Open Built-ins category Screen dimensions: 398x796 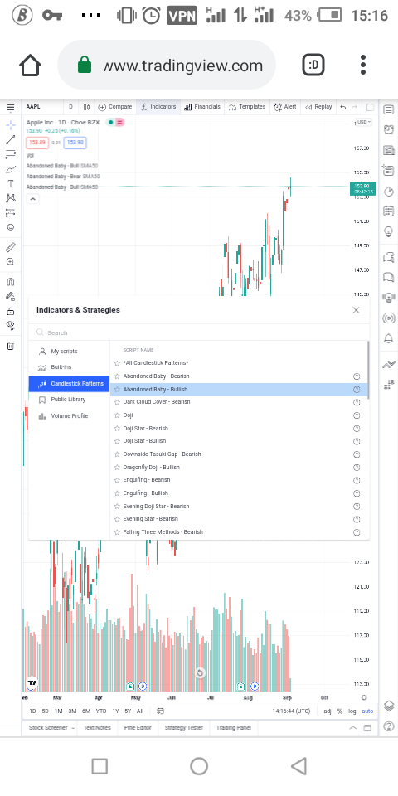69,367
